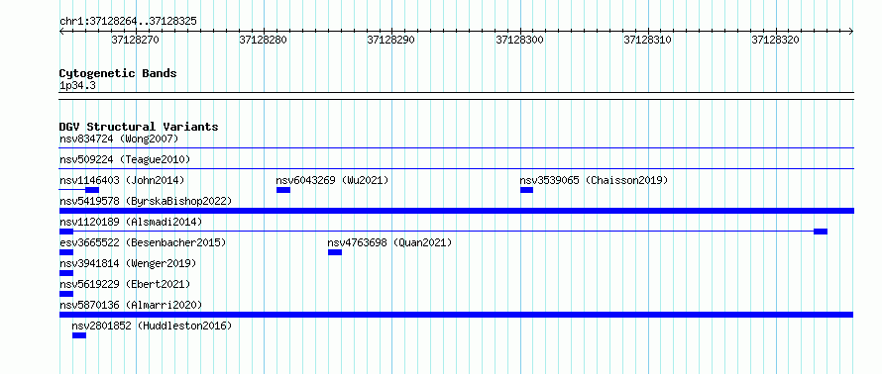Viewport: 882px width, 374px height.
Task: Click ruler position 37128310
Action: [647, 40]
